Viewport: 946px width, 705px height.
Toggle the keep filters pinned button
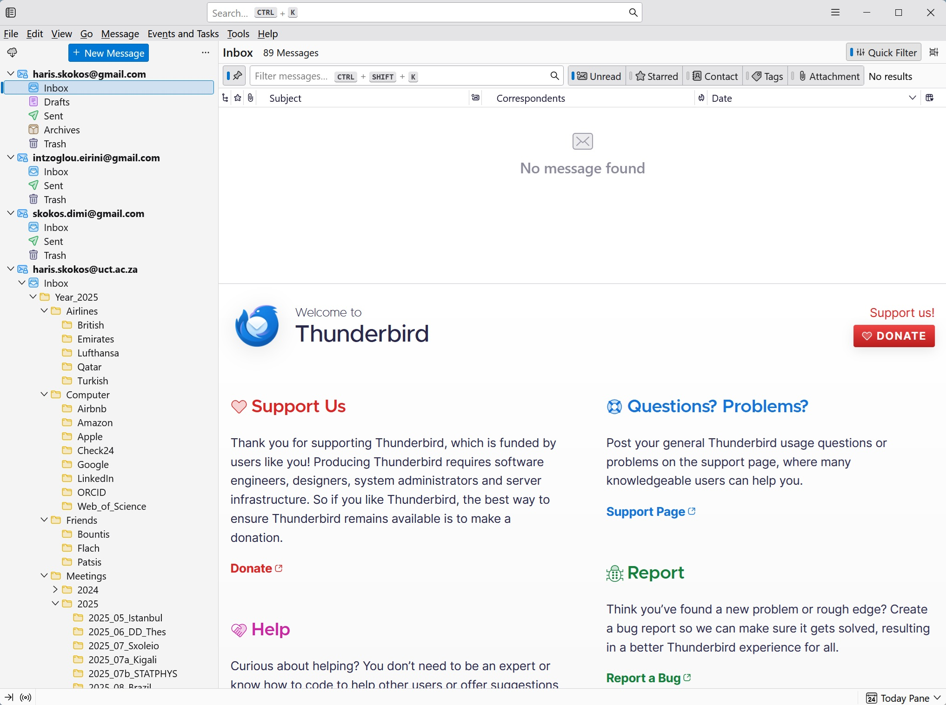tap(234, 76)
